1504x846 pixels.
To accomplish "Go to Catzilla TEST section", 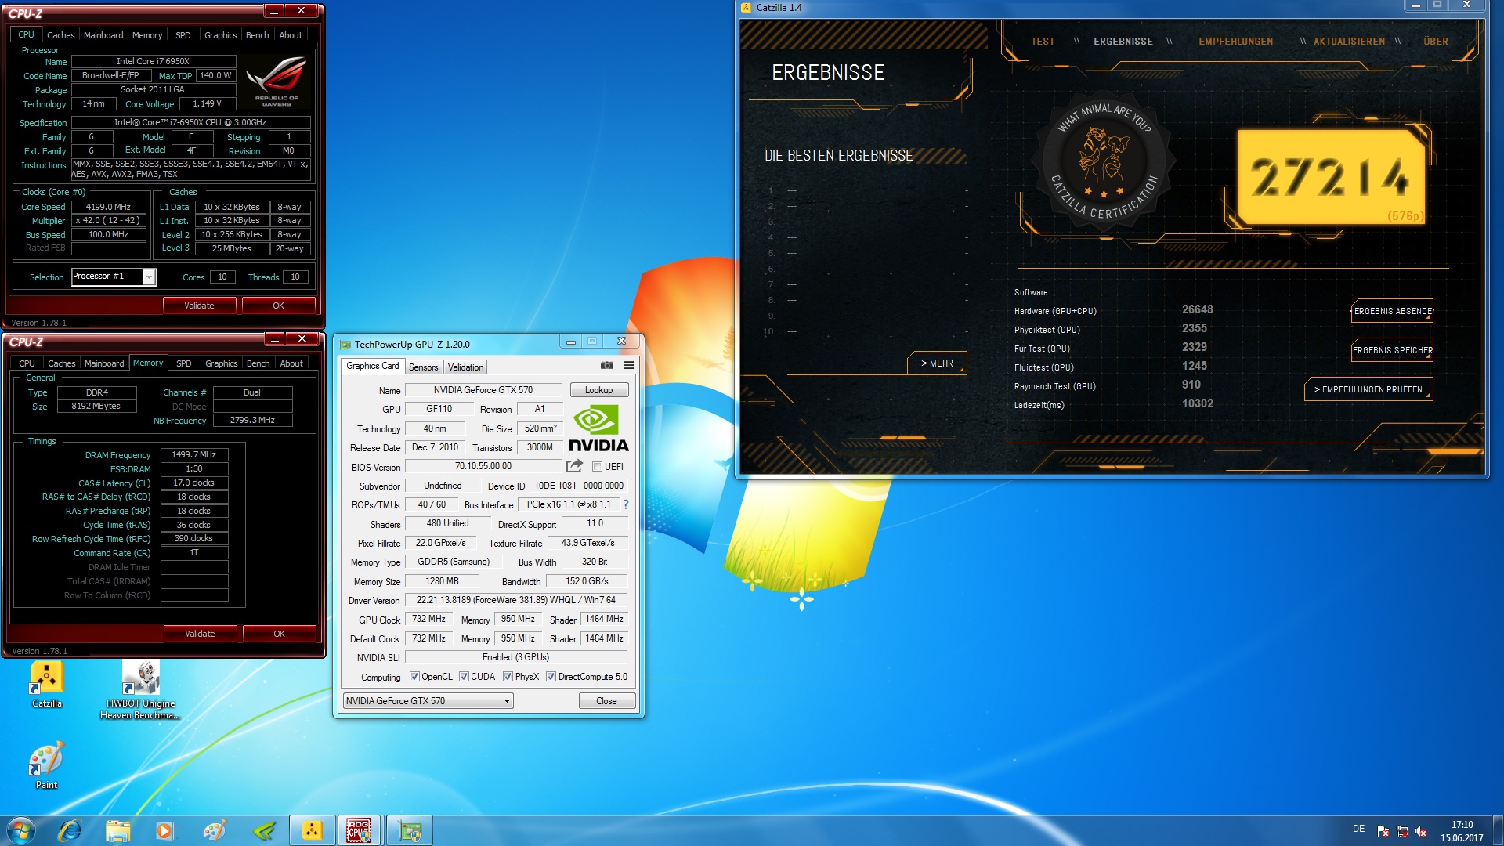I will pos(1043,42).
